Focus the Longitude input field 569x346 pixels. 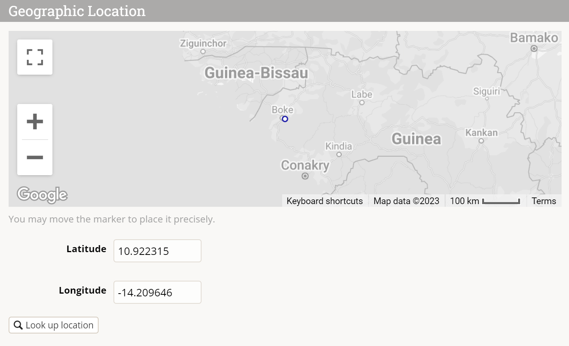(157, 292)
